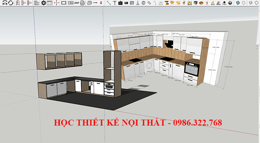The height and width of the screenshot is (143, 260).
Task: Click the blue shaded style icon
Action: click(x=238, y=3)
